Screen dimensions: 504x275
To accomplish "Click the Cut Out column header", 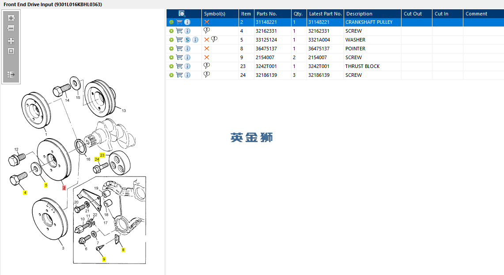I will [x=417, y=14].
